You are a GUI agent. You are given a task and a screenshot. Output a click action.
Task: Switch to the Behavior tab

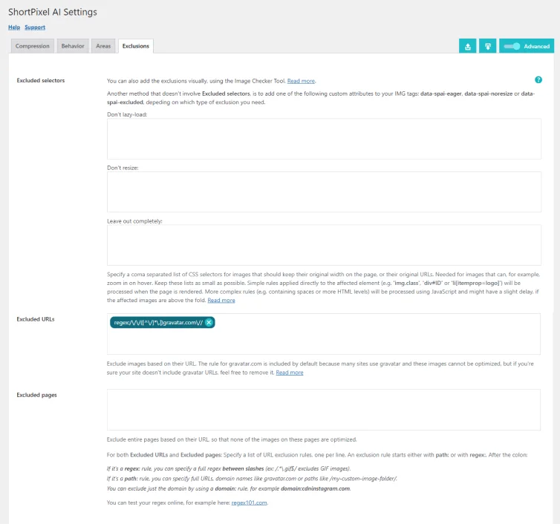(73, 46)
